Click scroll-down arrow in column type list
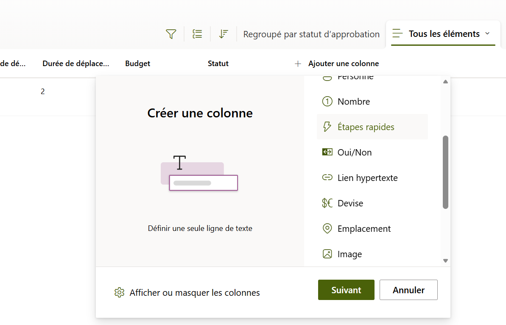Screen dimensions: 506x325 (x=445, y=261)
